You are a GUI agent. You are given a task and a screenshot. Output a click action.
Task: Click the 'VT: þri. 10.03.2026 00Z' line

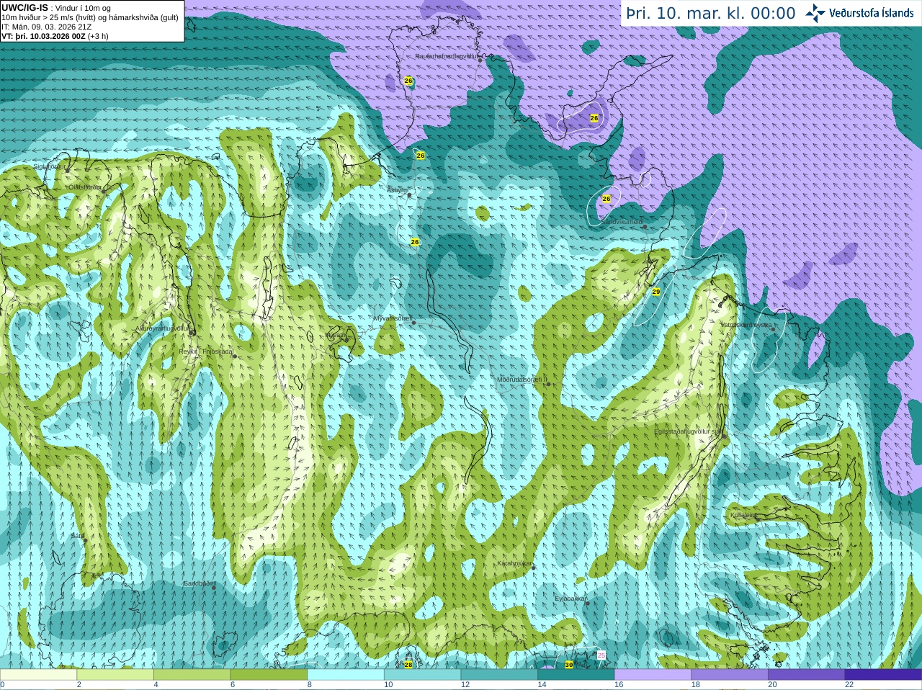55,35
